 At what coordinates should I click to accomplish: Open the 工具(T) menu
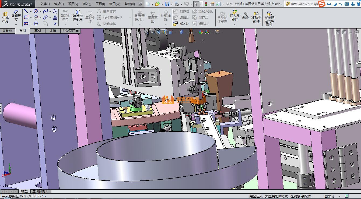(x=100, y=4)
